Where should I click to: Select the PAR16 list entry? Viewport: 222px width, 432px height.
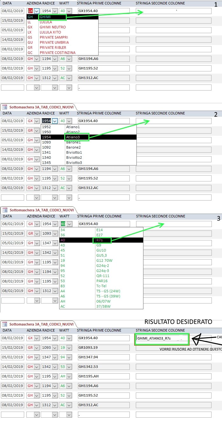tap(102, 281)
